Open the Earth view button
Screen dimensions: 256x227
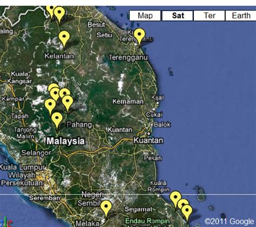pyautogui.click(x=241, y=16)
